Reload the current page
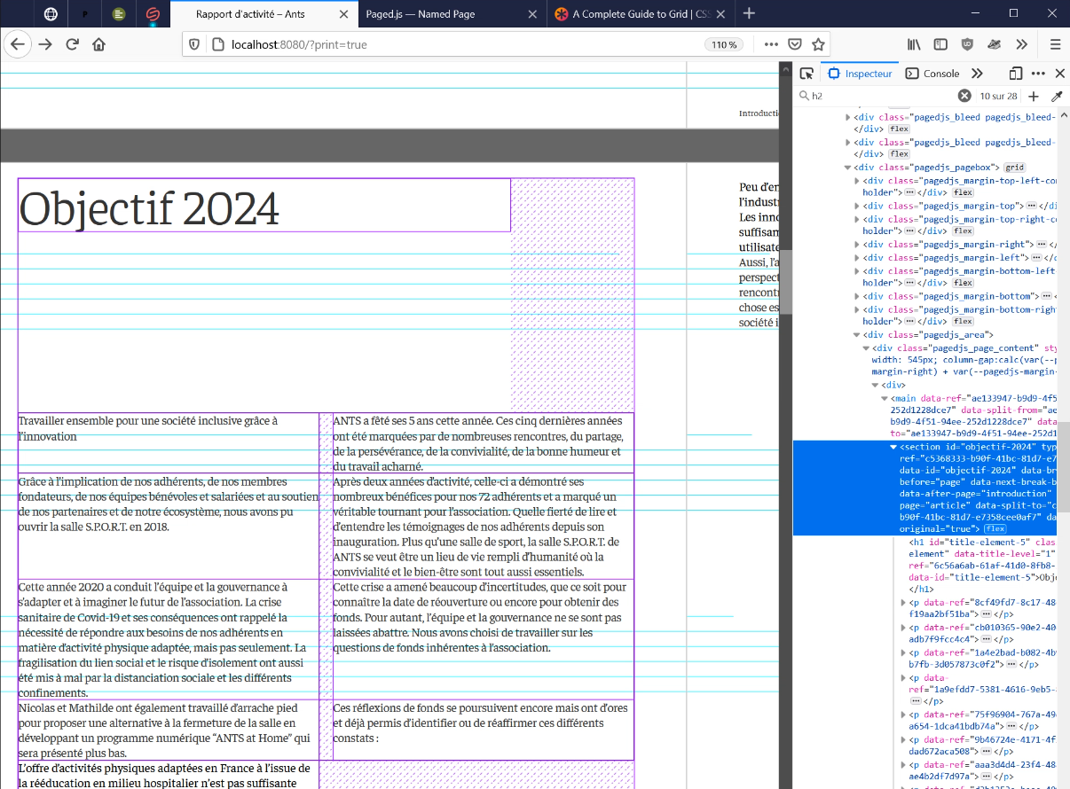The height and width of the screenshot is (789, 1070). click(73, 44)
